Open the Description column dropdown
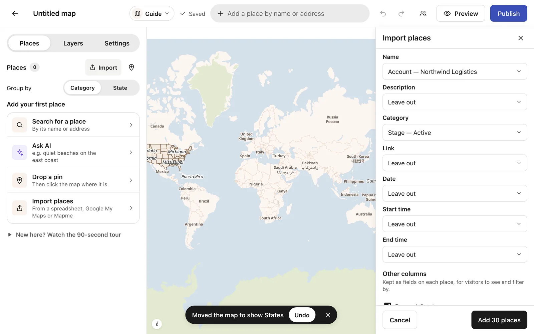534x334 pixels. 455,102
